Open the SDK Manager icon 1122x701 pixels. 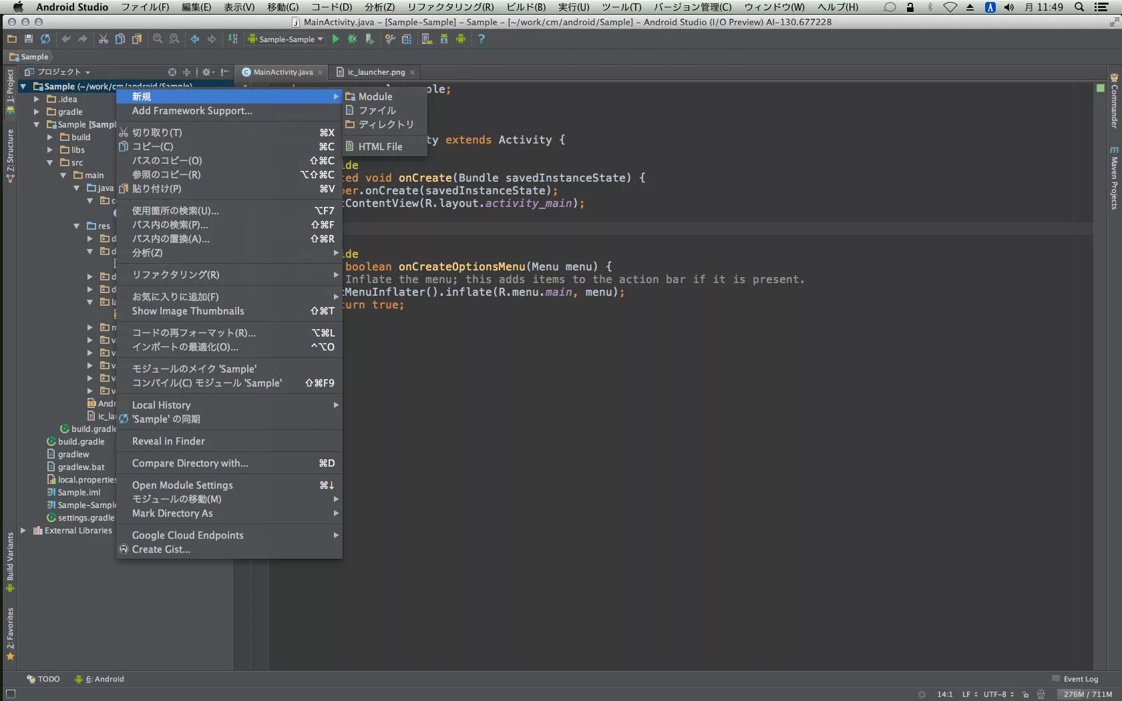(x=444, y=39)
